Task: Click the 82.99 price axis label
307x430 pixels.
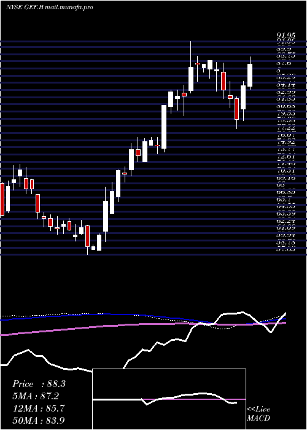Action: (x=286, y=92)
